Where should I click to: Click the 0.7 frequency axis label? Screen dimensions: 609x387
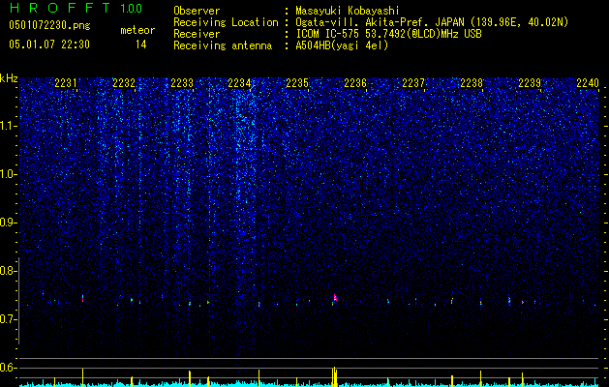[x=9, y=319]
